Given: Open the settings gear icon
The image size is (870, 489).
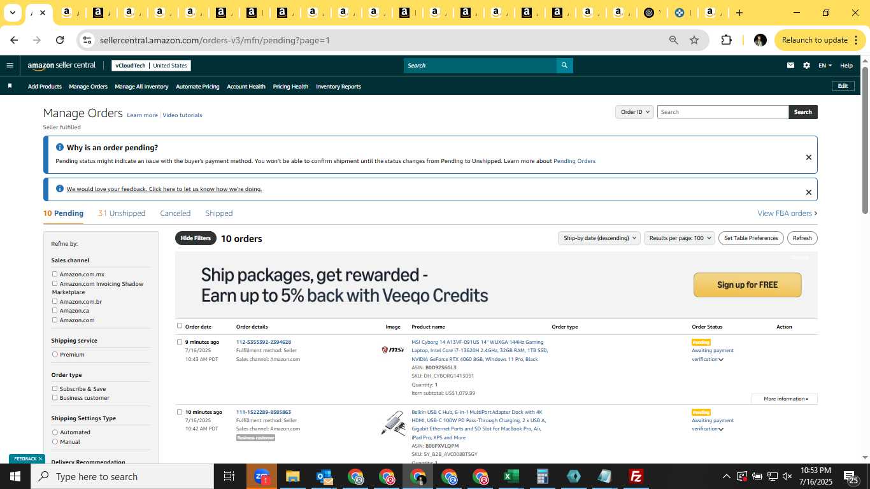Looking at the screenshot, I should [x=806, y=65].
